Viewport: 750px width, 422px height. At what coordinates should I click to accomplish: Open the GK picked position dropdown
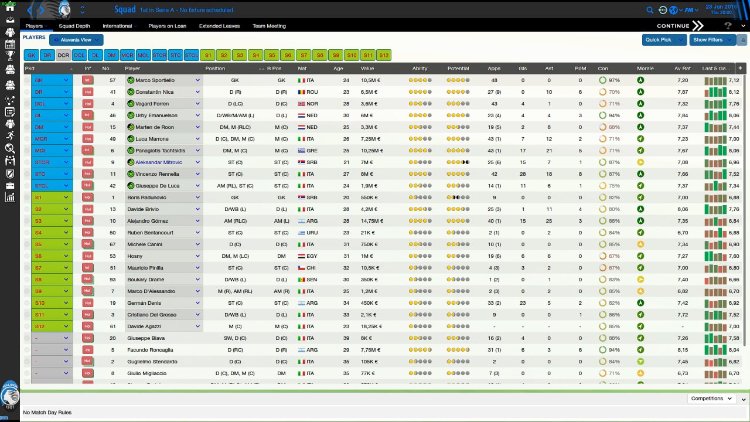(x=52, y=80)
